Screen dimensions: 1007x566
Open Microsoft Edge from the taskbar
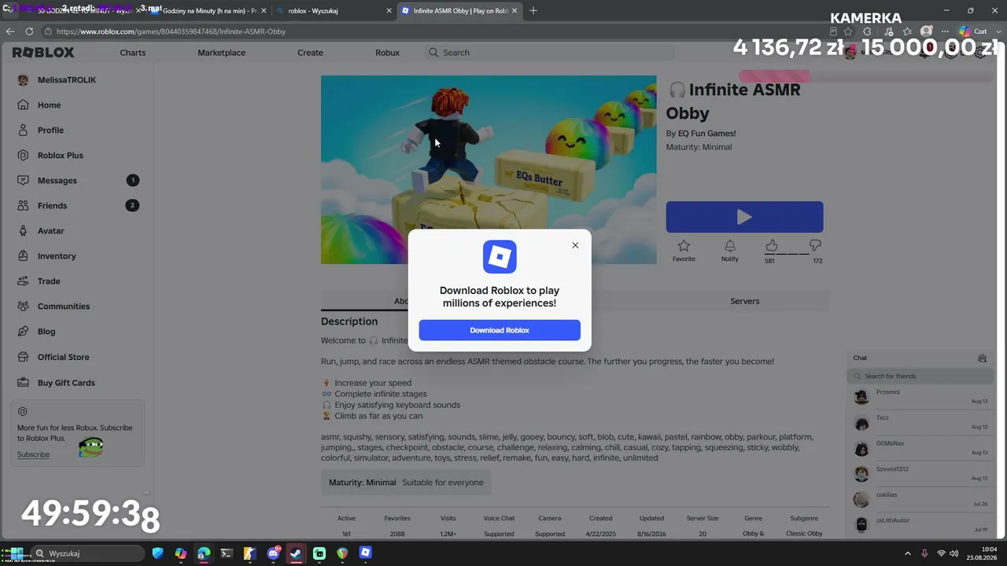[204, 553]
